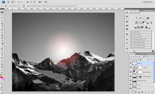Add a Vibrance adjustment

[133, 23]
